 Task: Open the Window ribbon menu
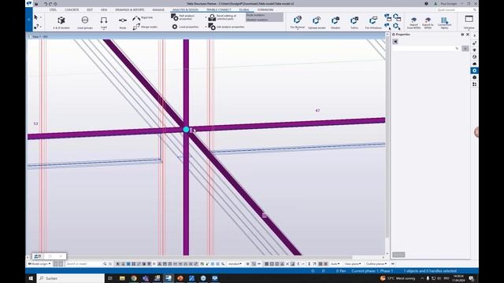coord(469,22)
